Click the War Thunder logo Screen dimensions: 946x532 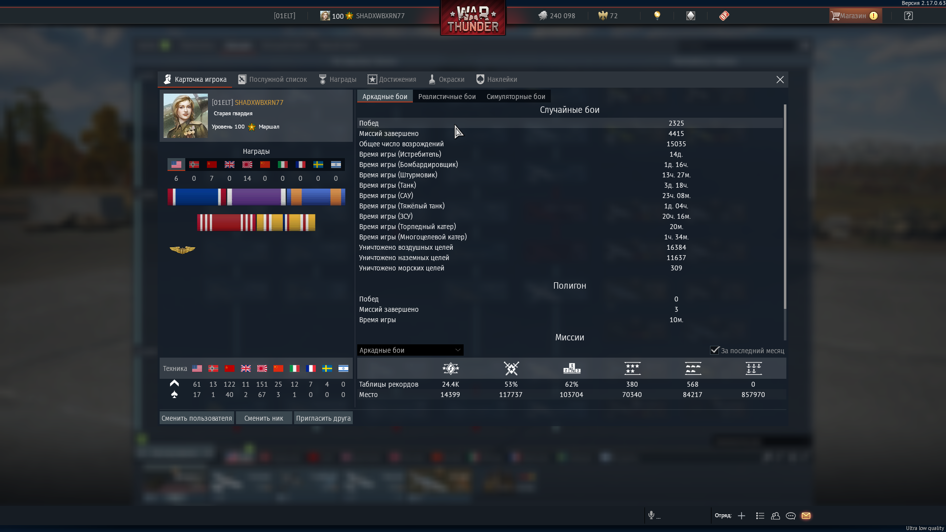(473, 18)
